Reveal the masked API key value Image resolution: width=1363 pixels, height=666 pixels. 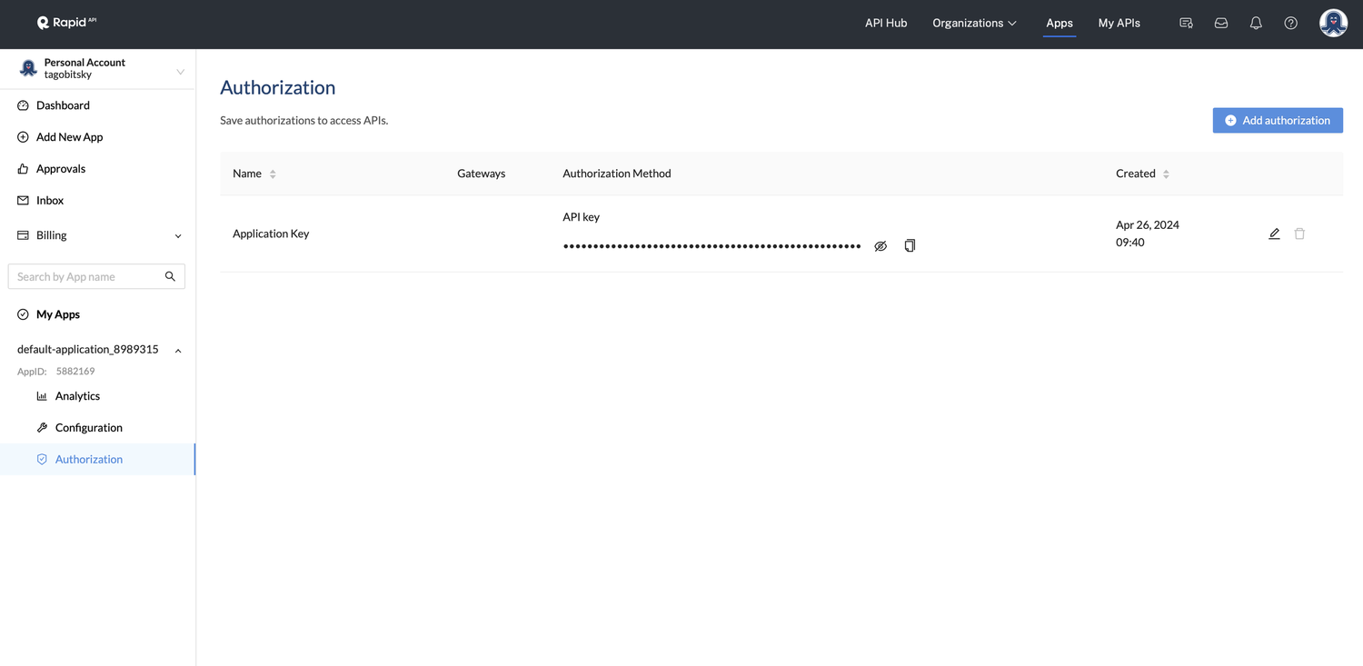(880, 245)
